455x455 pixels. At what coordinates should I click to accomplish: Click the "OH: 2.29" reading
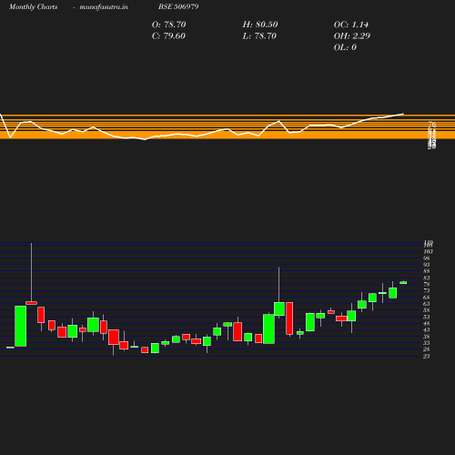[x=352, y=35]
